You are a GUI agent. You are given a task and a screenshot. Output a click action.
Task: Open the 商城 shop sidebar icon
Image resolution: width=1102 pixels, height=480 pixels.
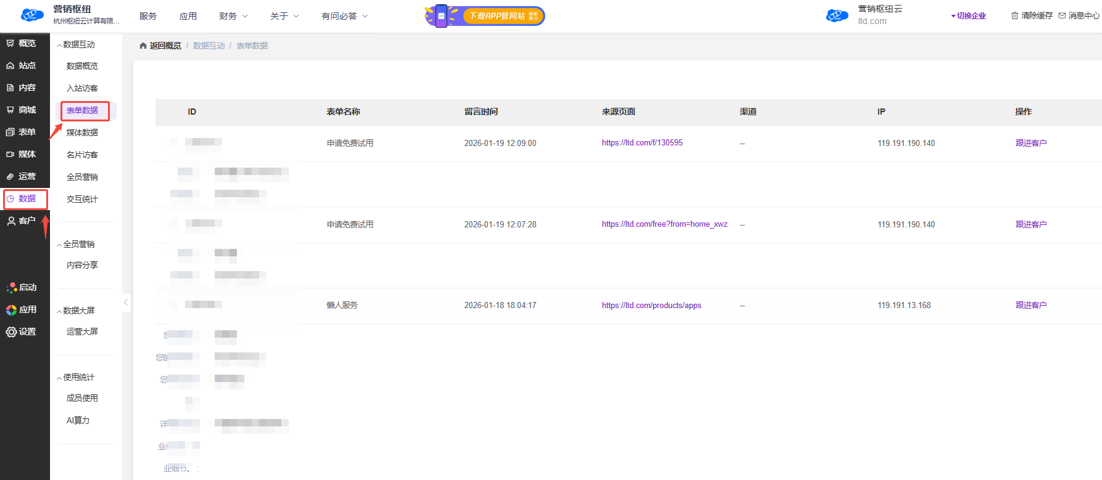pos(10,110)
